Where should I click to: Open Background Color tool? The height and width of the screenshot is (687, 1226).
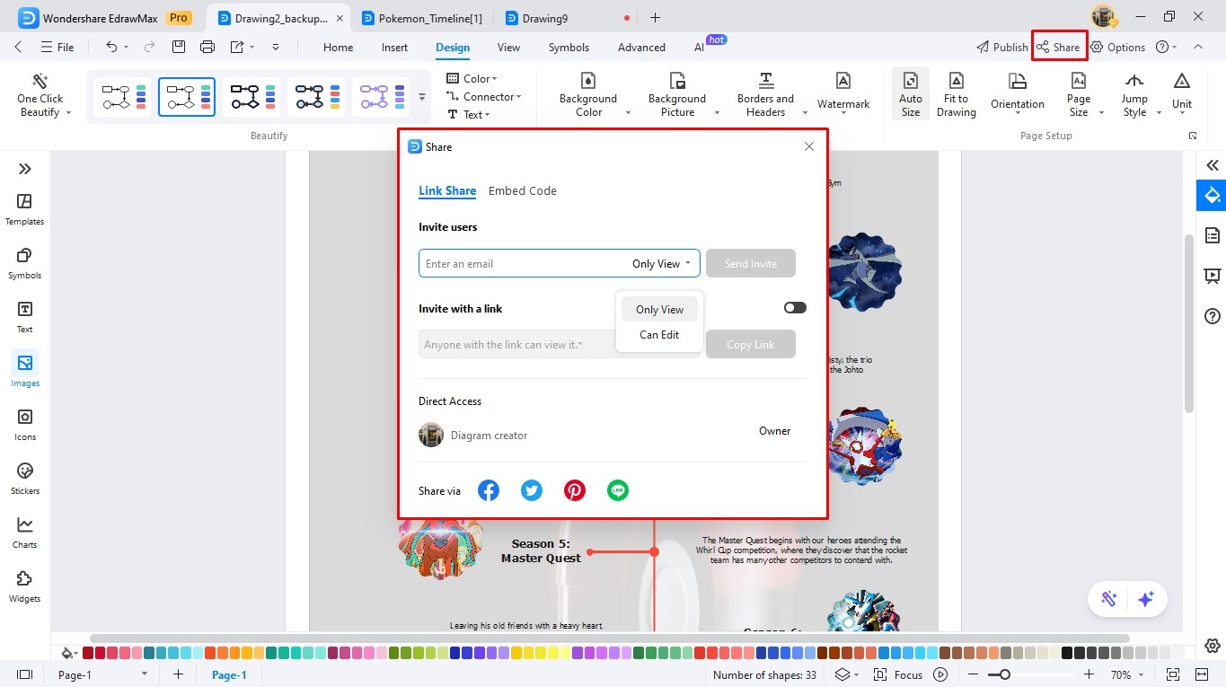click(x=588, y=95)
